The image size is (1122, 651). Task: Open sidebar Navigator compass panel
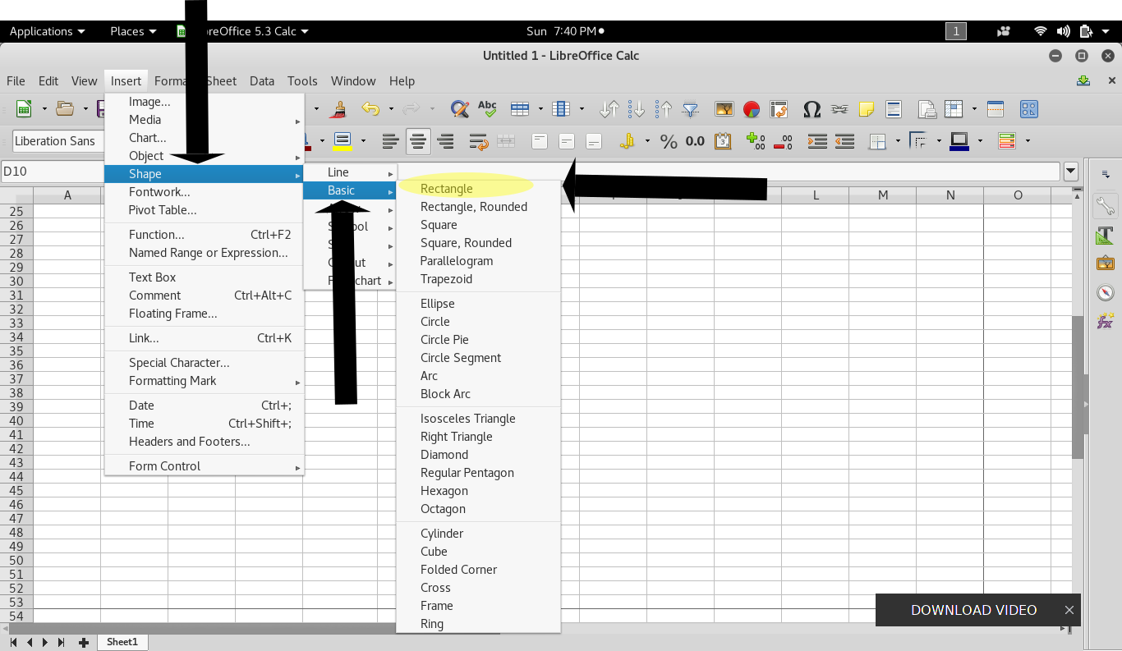pyautogui.click(x=1105, y=292)
